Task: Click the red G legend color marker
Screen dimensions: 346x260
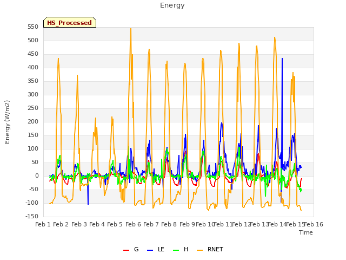Action: (126, 250)
